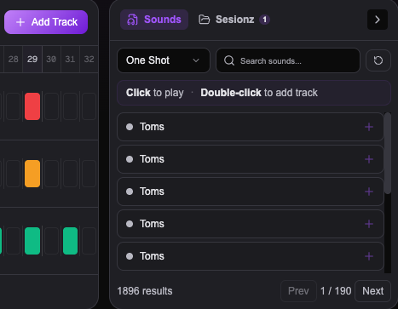Viewport: 398px width, 309px height.
Task: Select step number 31 in the ruler
Action: click(x=70, y=59)
